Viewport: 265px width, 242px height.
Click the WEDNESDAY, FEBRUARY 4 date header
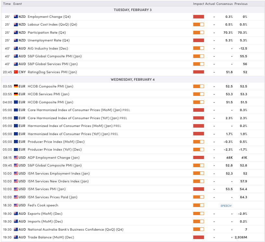133,79
